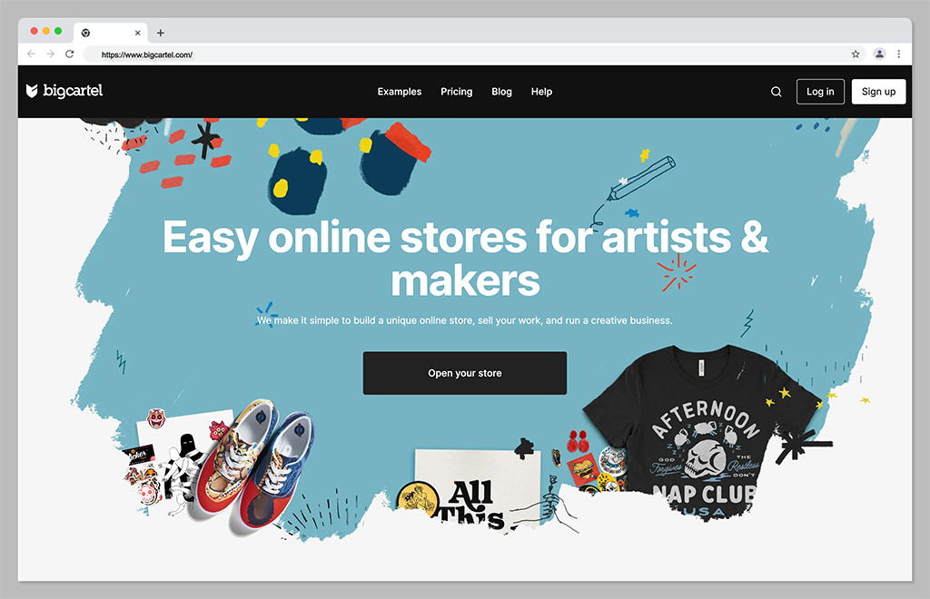The height and width of the screenshot is (599, 930).
Task: Bookmark the page with the star icon
Action: point(856,54)
